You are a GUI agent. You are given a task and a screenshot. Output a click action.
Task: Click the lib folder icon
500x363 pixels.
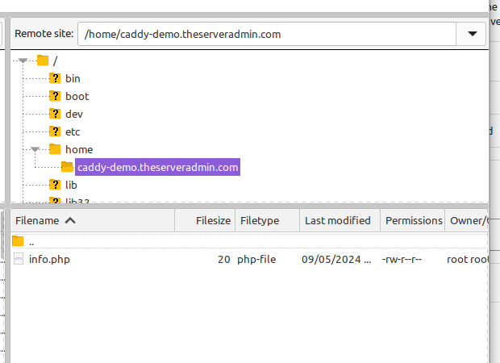click(x=55, y=185)
